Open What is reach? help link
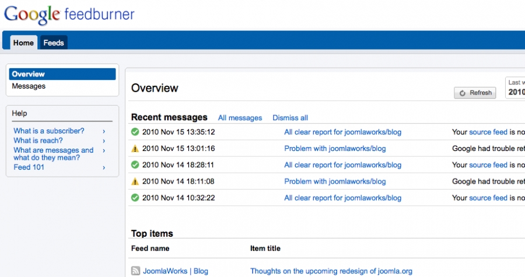Screen dimensions: 525x277 point(38,141)
